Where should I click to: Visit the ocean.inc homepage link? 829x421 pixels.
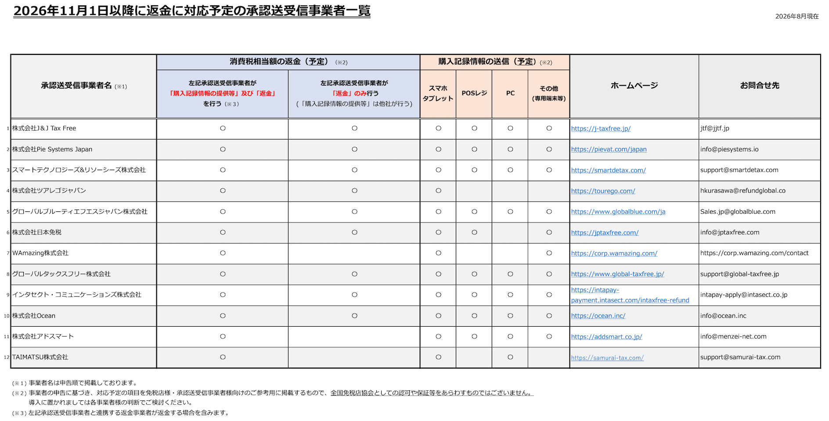(x=598, y=316)
